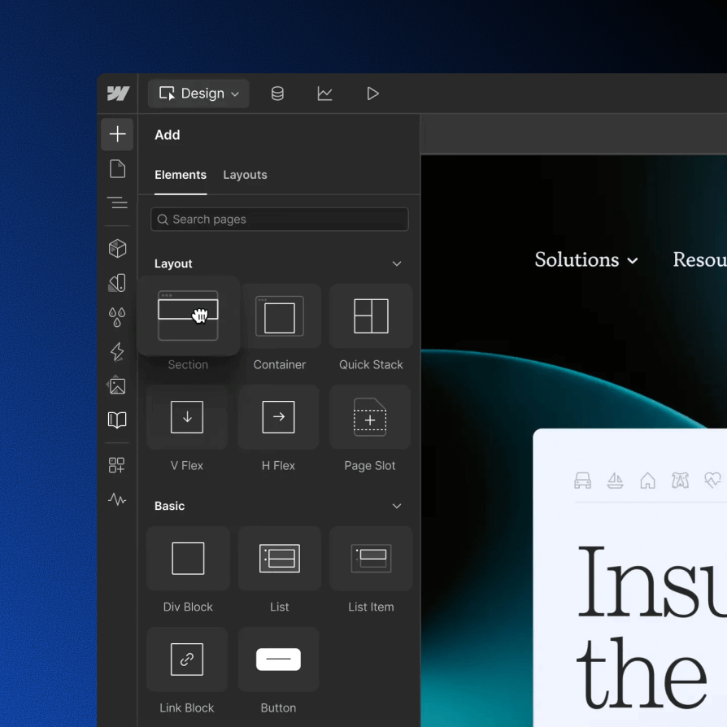The image size is (727, 727).
Task: Open the Components cube icon
Action: 117,249
